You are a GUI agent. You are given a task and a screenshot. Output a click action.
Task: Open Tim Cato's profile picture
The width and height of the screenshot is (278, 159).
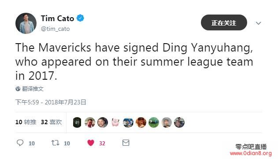click(26, 23)
